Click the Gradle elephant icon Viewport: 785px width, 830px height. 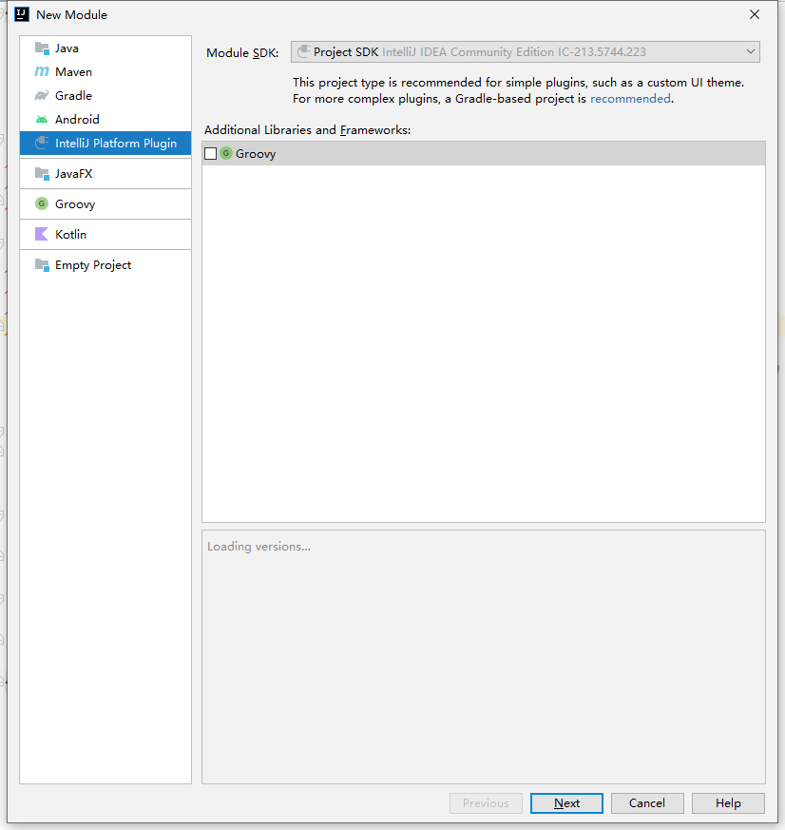pos(42,95)
